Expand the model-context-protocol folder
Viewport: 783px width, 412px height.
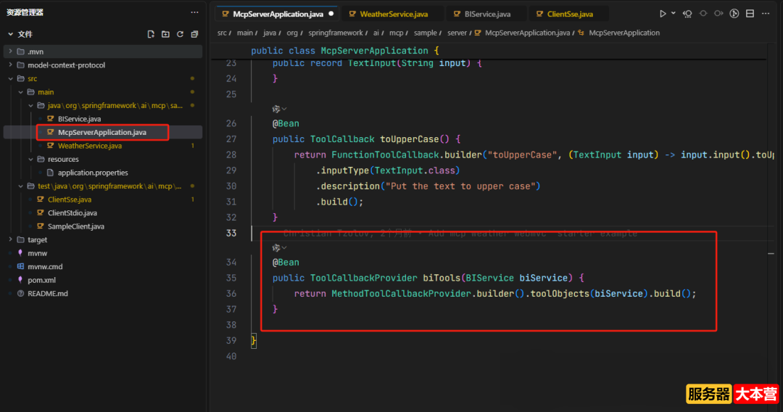tap(10, 65)
